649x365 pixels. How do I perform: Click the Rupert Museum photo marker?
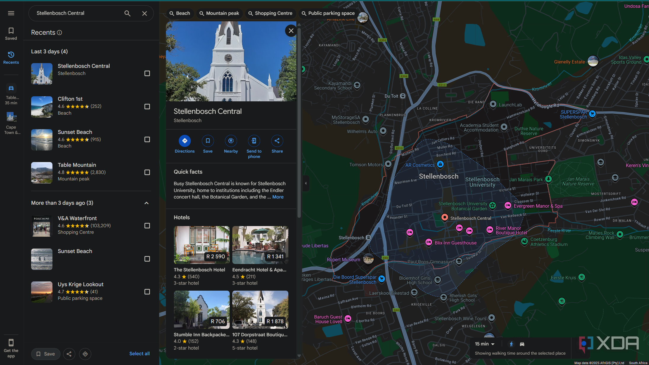[368, 259]
